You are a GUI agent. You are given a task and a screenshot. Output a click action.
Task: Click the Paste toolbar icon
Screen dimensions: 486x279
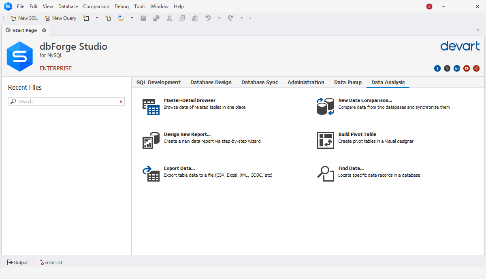click(195, 18)
